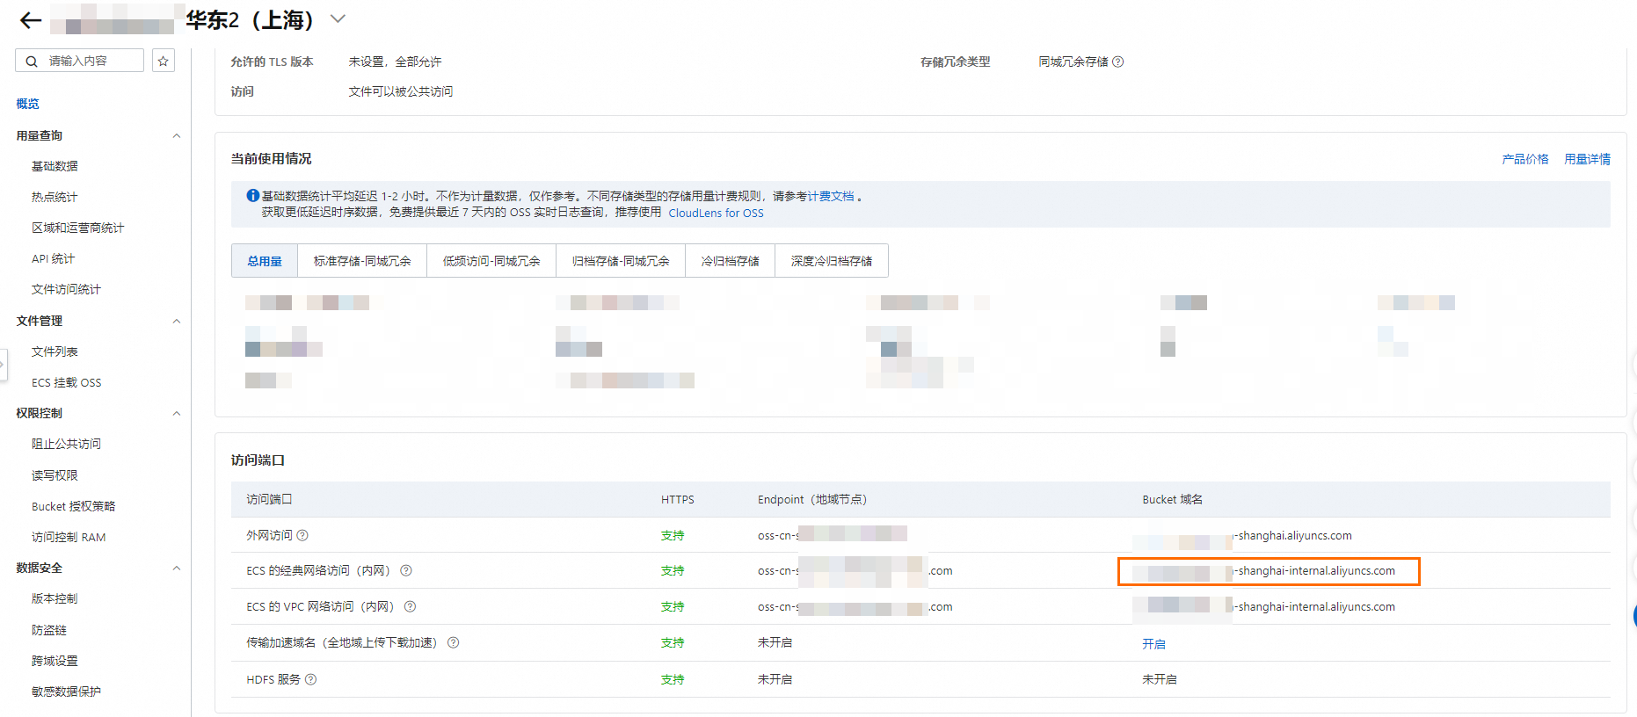Click 支持 in the 外网访问 row
Image resolution: width=1637 pixels, height=717 pixels.
(673, 535)
